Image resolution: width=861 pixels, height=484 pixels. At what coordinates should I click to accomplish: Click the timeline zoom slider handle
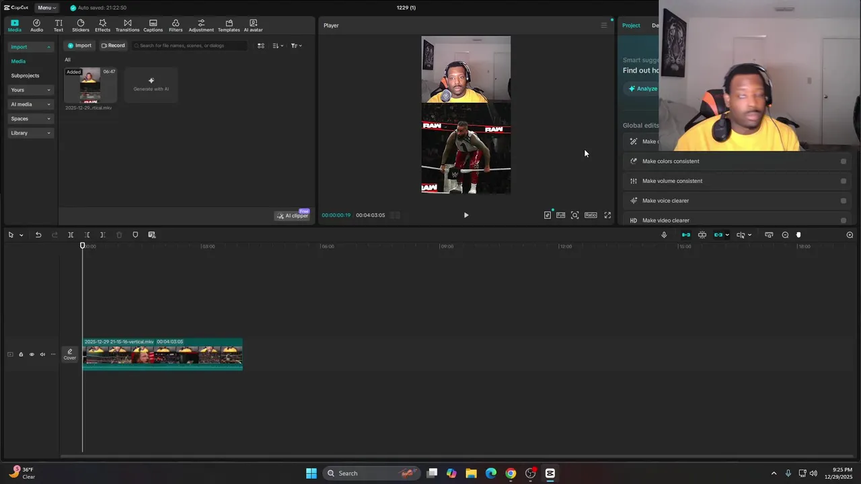click(798, 235)
